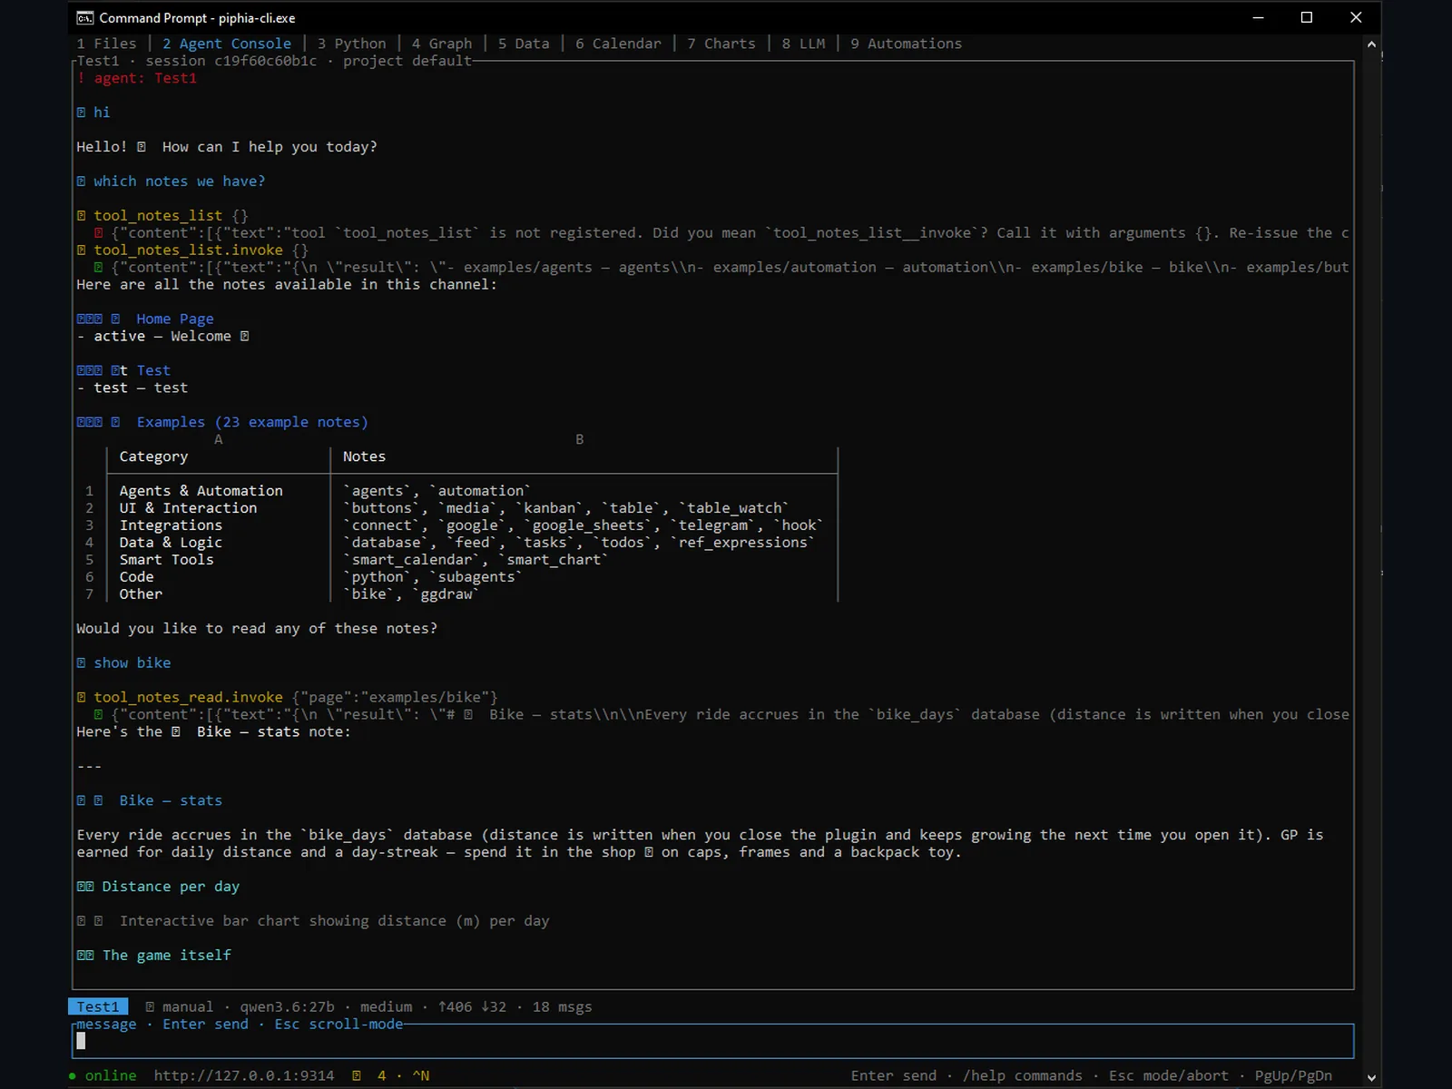Click the Distance per day heading

pyautogui.click(x=171, y=887)
